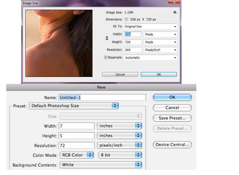Close the Image Size dialog window
The height and width of the screenshot is (175, 239).
point(174,2)
